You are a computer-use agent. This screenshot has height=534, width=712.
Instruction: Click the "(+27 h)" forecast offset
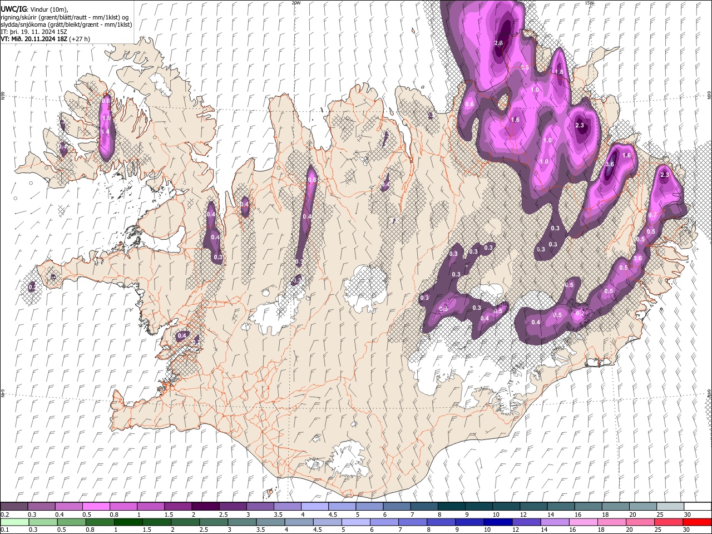[80, 39]
